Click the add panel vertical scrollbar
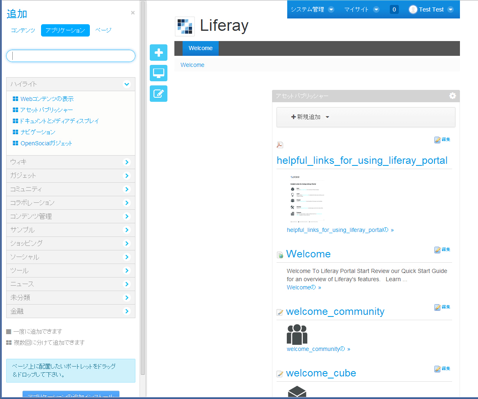478x399 pixels. pos(143,188)
